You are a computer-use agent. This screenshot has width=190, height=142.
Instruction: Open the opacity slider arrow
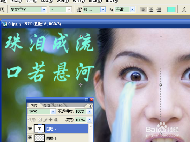coord(89,111)
